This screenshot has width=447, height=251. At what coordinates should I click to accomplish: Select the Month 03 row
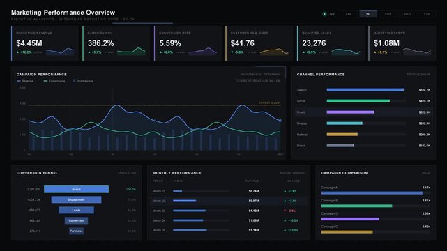pos(229,211)
